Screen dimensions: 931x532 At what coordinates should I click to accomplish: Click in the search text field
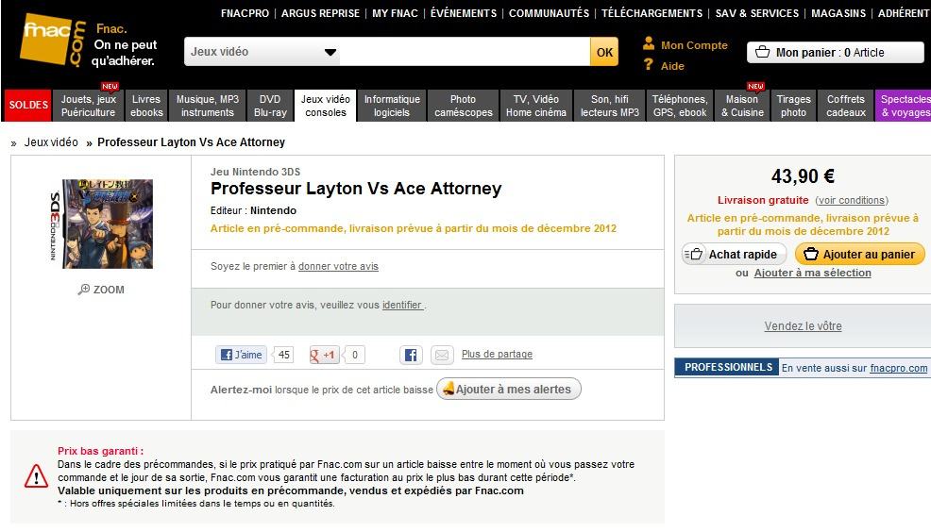[465, 52]
